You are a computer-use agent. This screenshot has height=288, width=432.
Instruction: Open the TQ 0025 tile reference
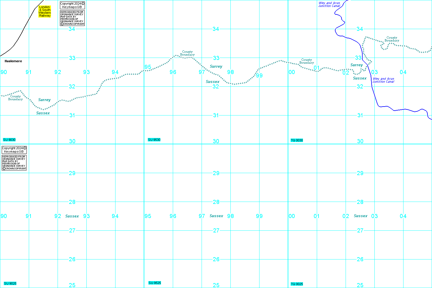(x=297, y=284)
